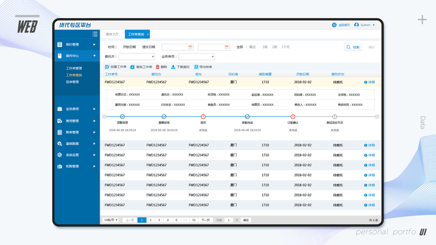Switch to the 服务大厅 tab
Image resolution: width=436 pixels, height=245 pixels.
pyautogui.click(x=112, y=34)
